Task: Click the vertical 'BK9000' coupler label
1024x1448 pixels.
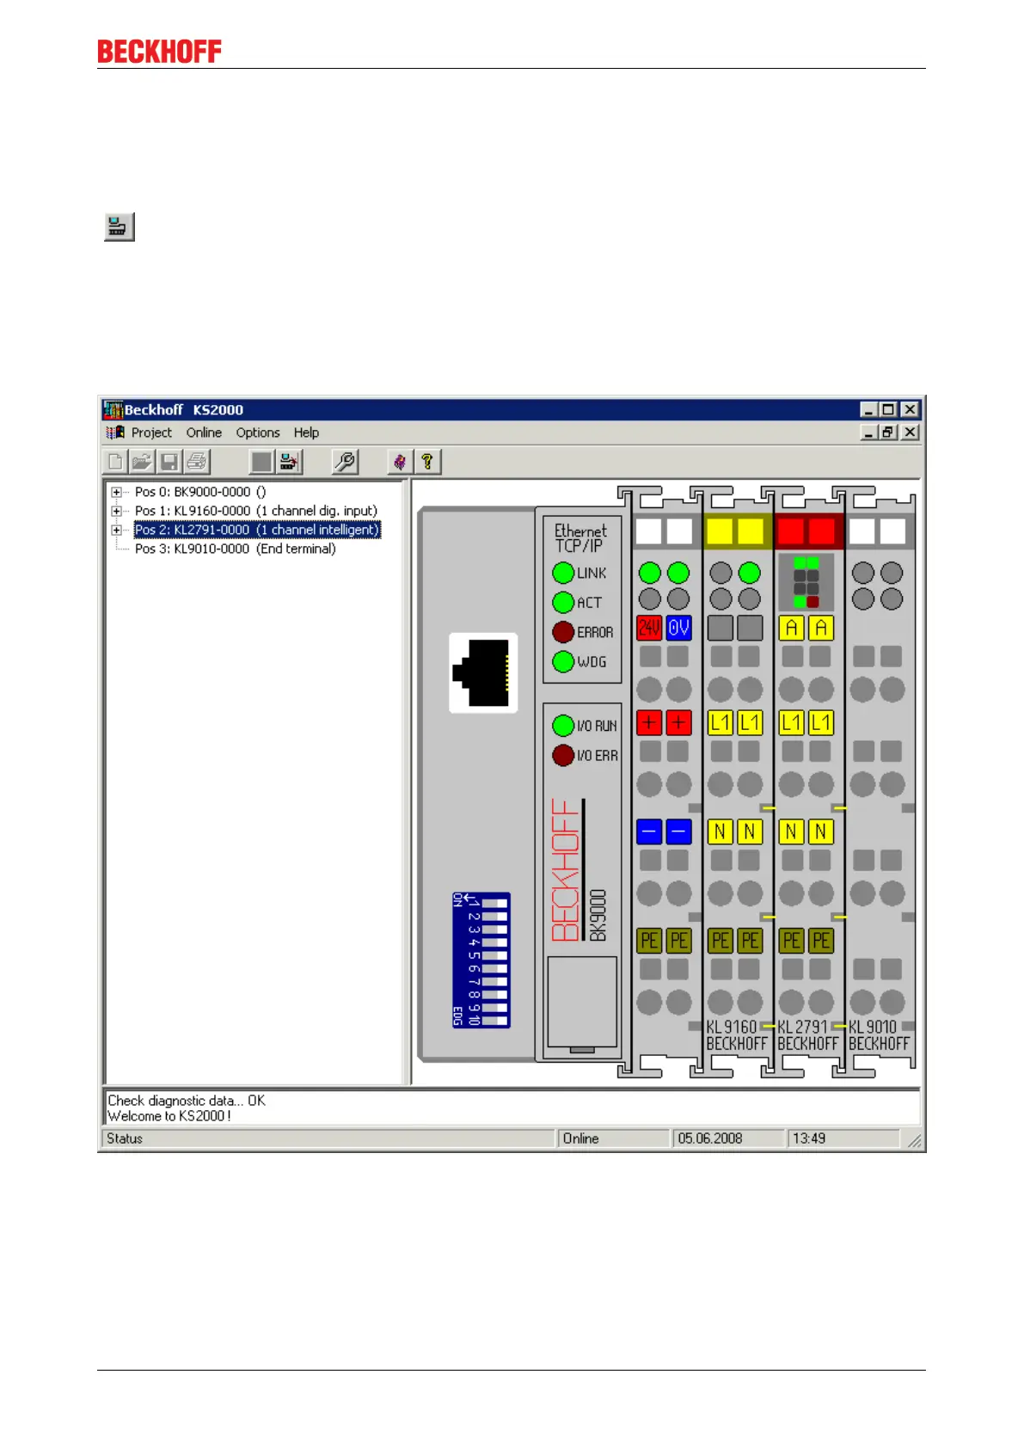Action: pyautogui.click(x=598, y=915)
